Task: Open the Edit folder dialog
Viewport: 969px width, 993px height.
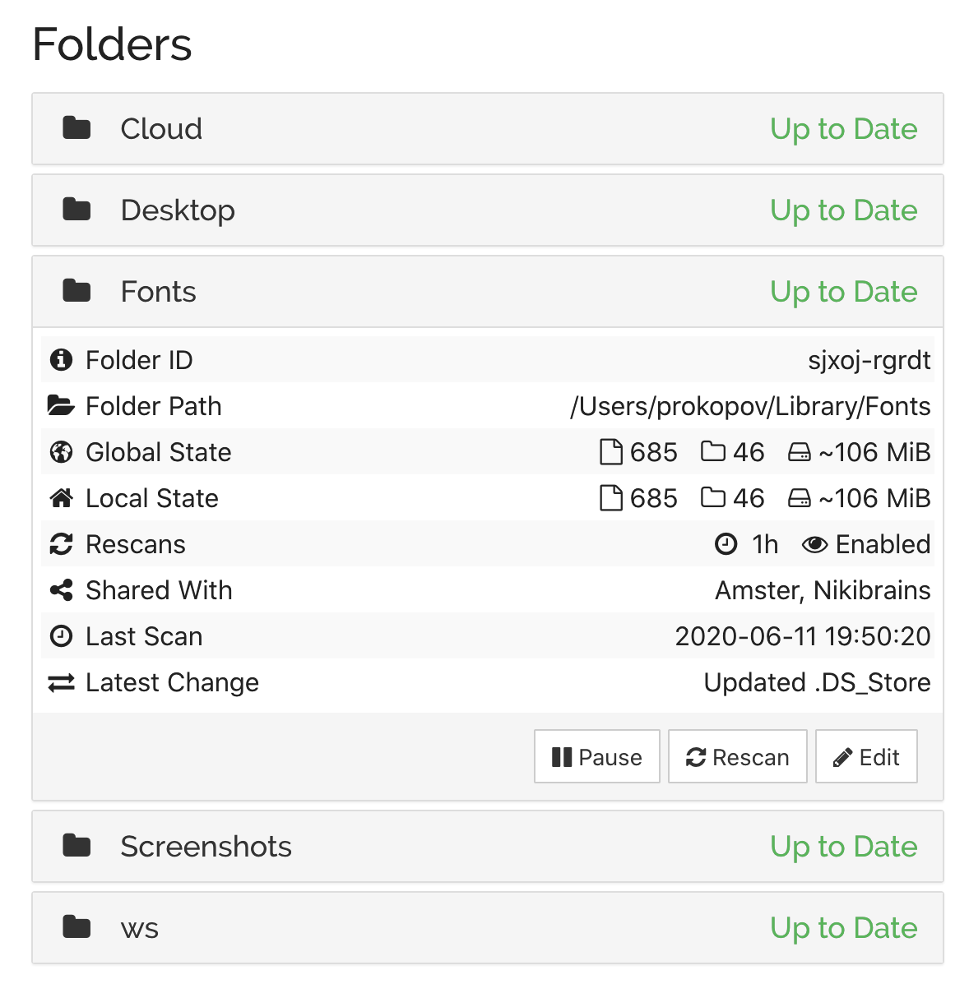Action: pyautogui.click(x=866, y=756)
